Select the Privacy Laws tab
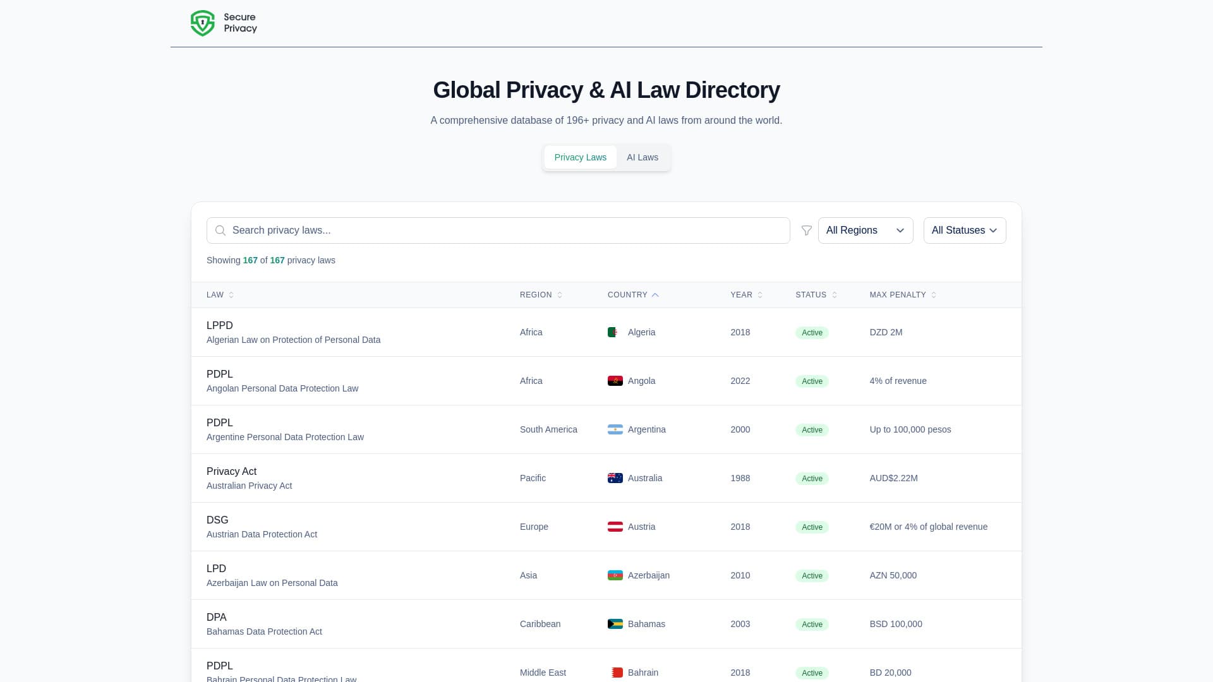 click(580, 157)
